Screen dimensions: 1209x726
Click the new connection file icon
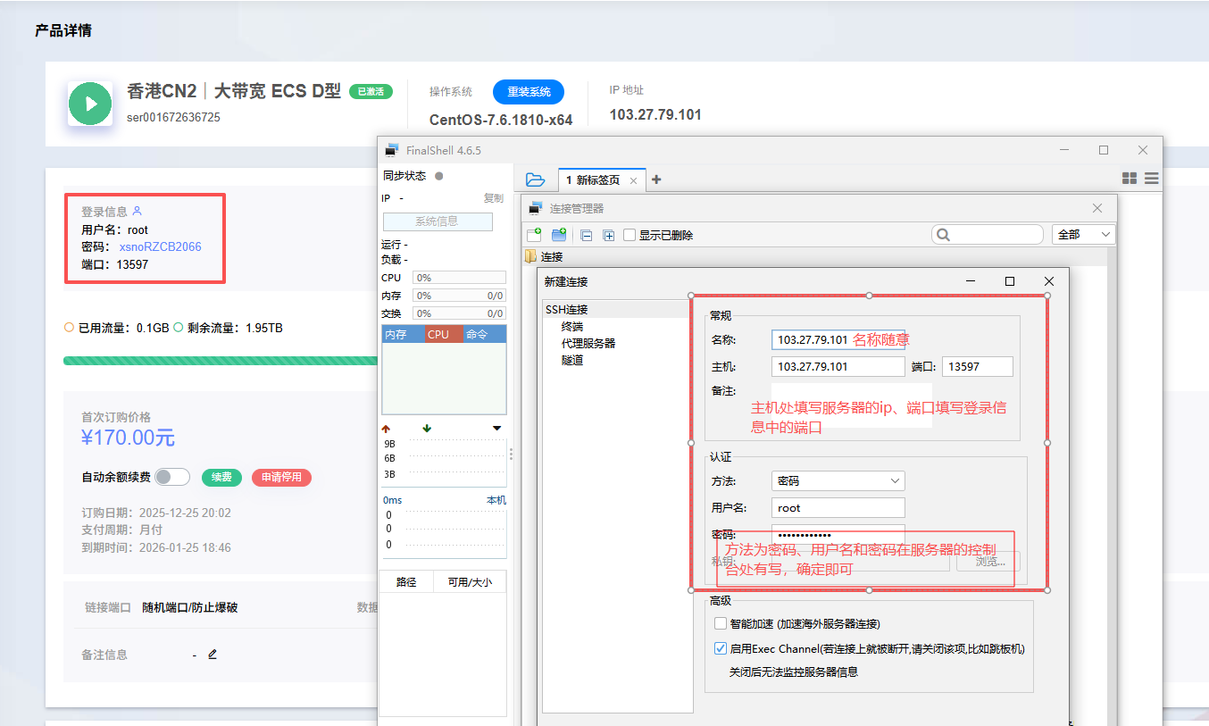click(x=534, y=235)
